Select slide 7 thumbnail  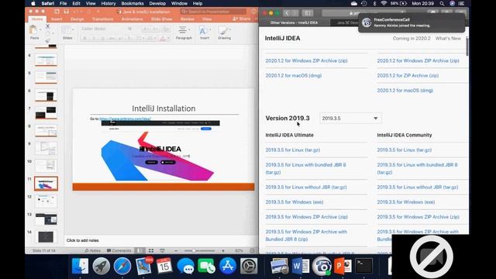(46, 112)
